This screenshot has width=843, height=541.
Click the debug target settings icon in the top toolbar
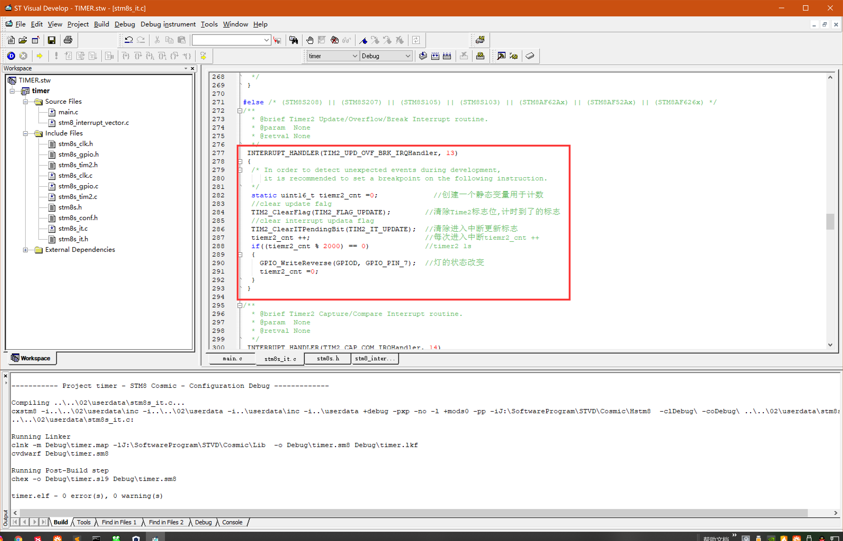[480, 40]
